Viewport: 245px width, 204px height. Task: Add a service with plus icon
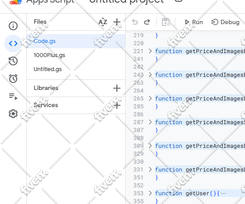117,105
